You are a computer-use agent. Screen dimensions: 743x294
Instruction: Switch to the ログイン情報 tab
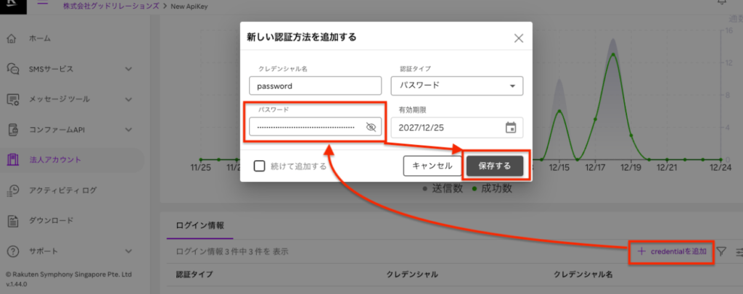(200, 226)
